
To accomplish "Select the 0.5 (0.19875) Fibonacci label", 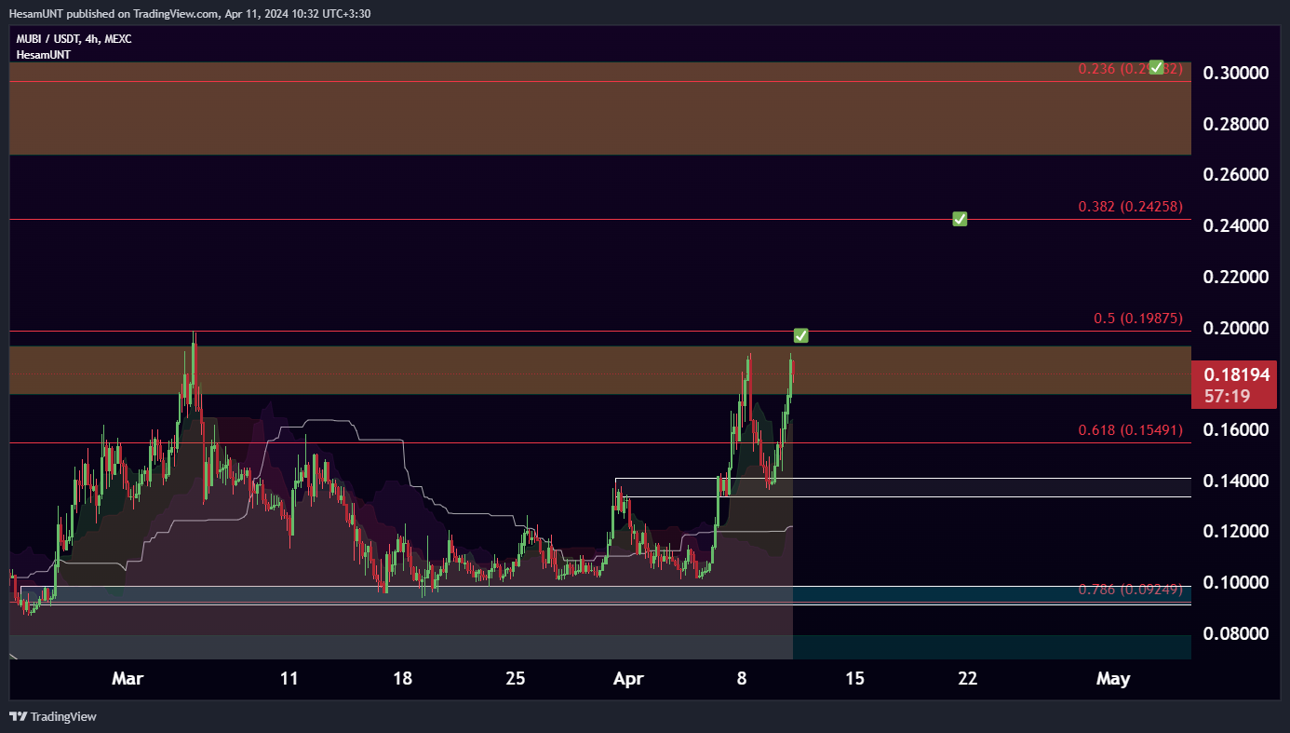I will 1137,319.
